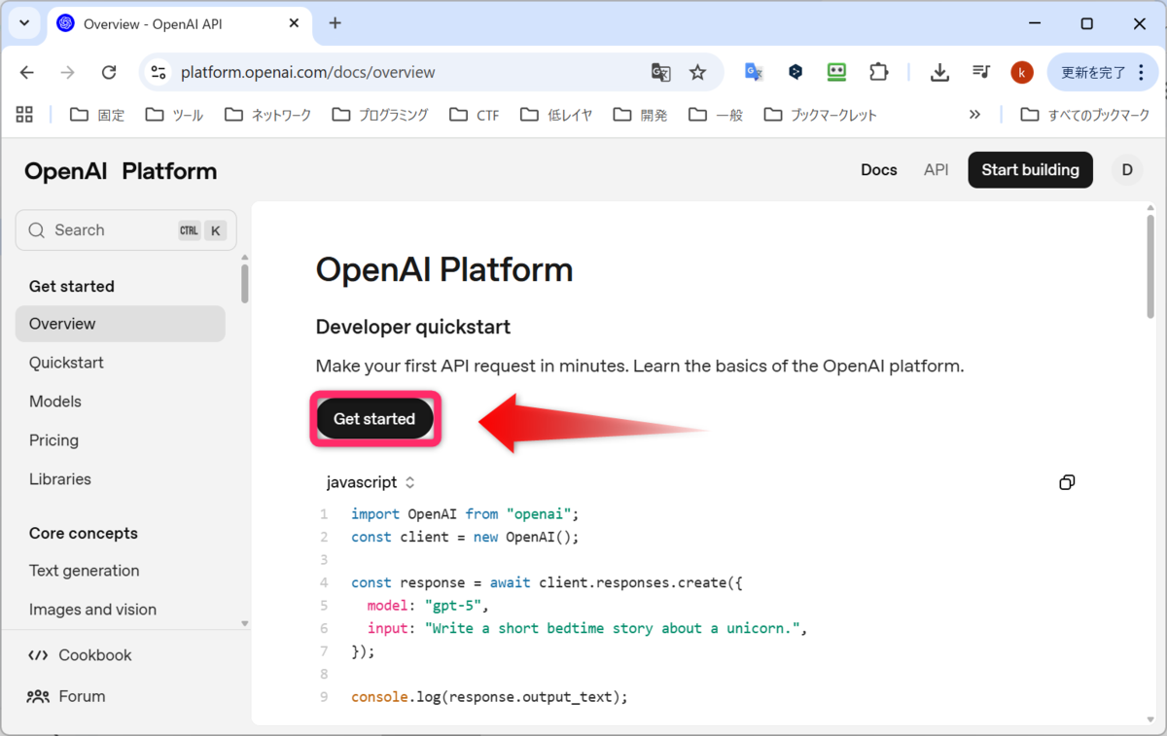Click the Get started button
The image size is (1167, 736).
(x=374, y=419)
